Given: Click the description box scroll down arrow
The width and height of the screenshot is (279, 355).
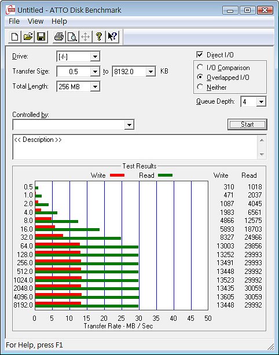Looking at the screenshot, I should tap(262, 155).
